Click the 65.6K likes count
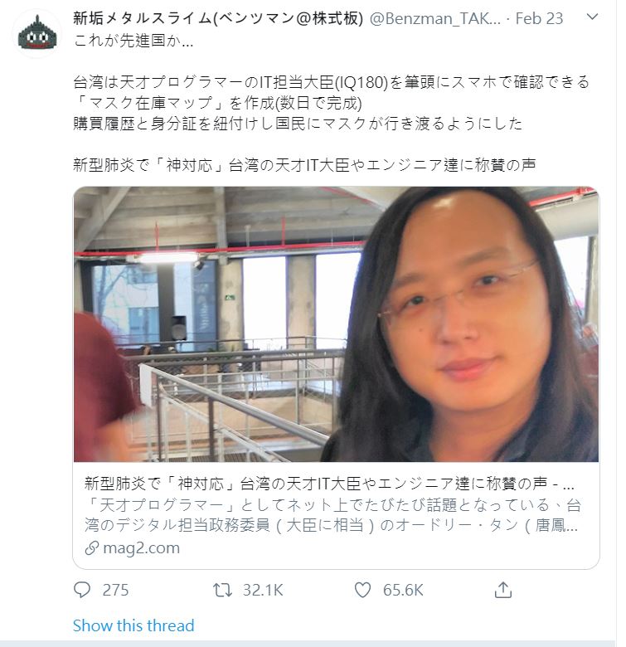 (x=403, y=590)
